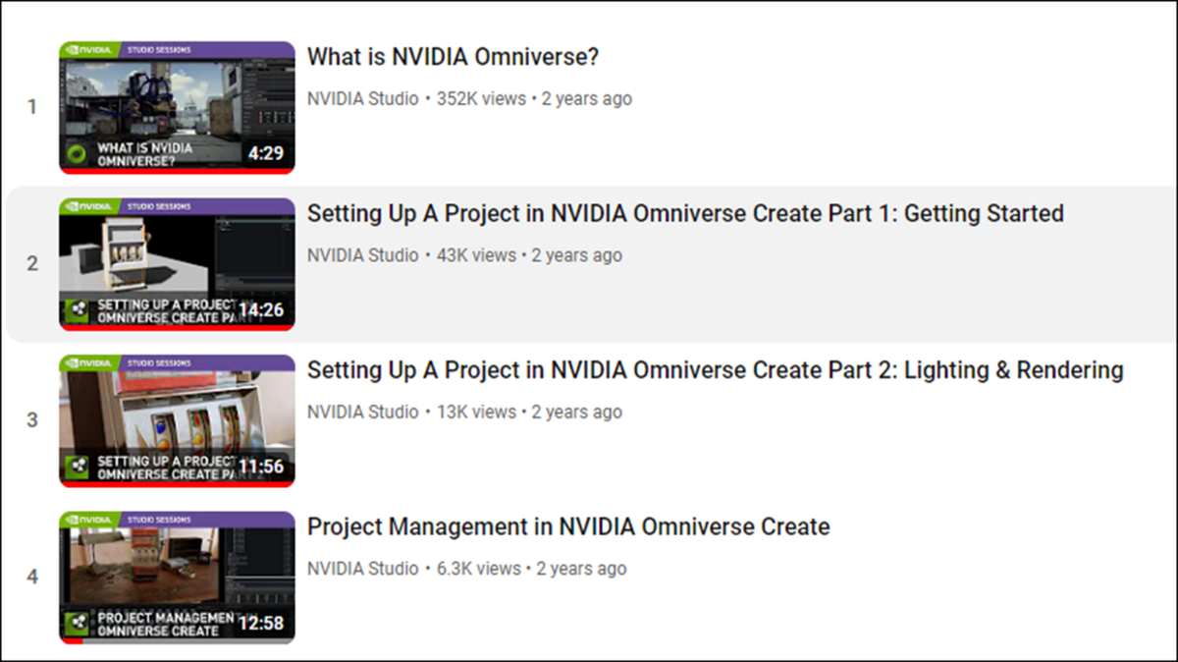Click playlist index number 3

(32, 420)
